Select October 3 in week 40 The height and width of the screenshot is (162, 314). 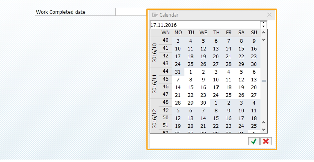coord(178,41)
